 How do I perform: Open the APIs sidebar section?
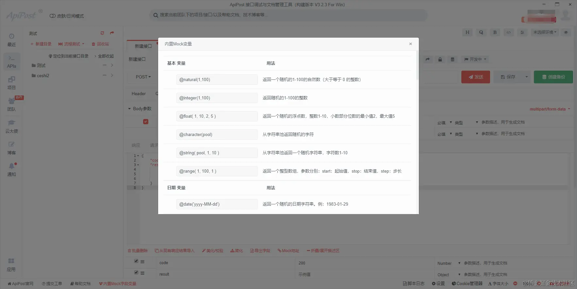tap(11, 62)
